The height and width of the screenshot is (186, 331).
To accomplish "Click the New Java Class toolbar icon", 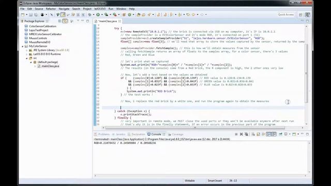I will point(129,14).
